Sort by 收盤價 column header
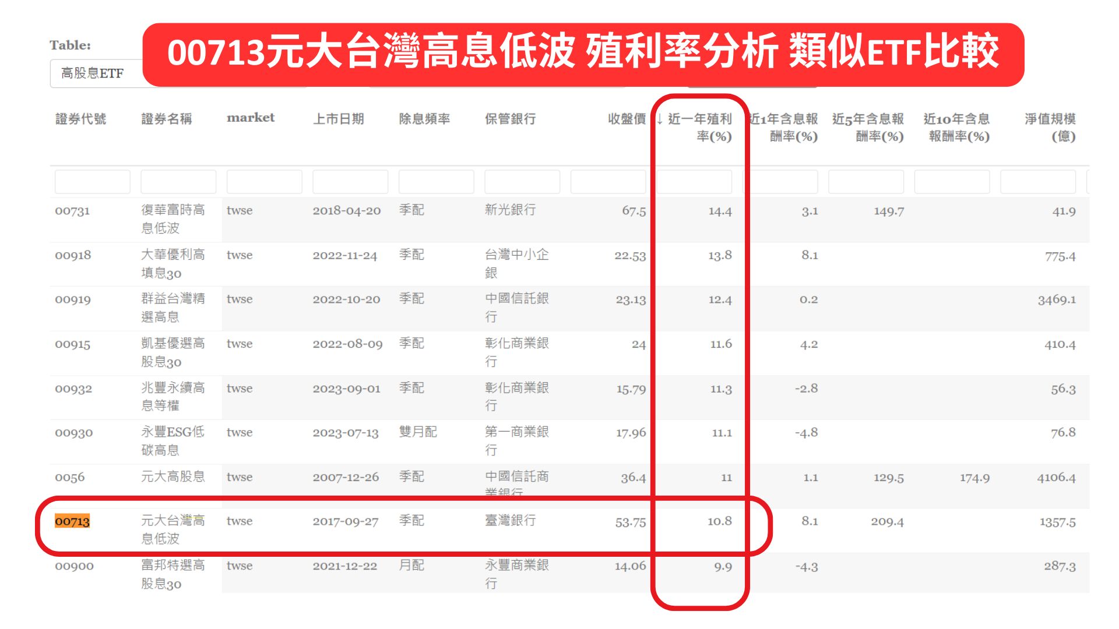Viewport: 1119px width, 629px height. click(626, 119)
